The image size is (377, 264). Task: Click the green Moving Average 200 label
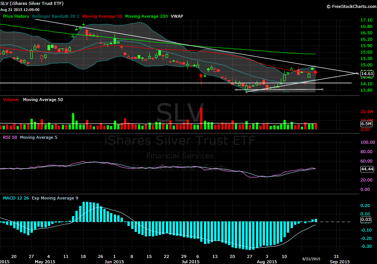(x=146, y=16)
